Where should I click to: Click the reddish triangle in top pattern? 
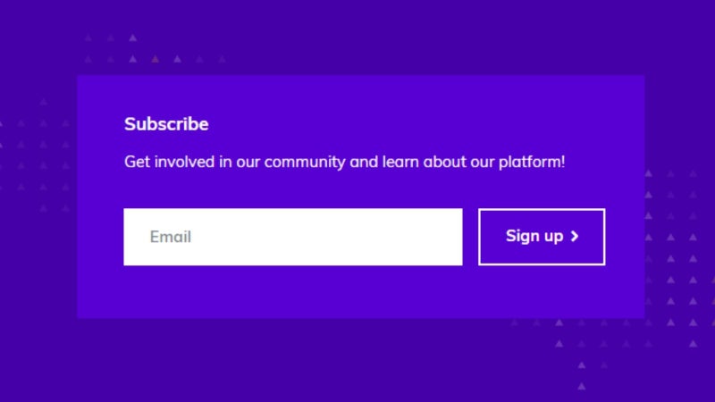pos(155,59)
